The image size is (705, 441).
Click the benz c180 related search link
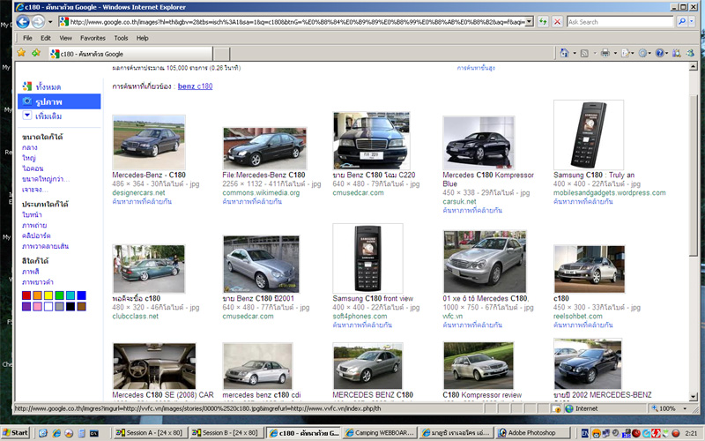pos(196,86)
